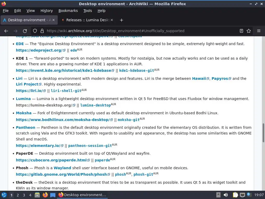Open a new tab with plus button
Viewport: 265px width, 199px height.
(121, 20)
